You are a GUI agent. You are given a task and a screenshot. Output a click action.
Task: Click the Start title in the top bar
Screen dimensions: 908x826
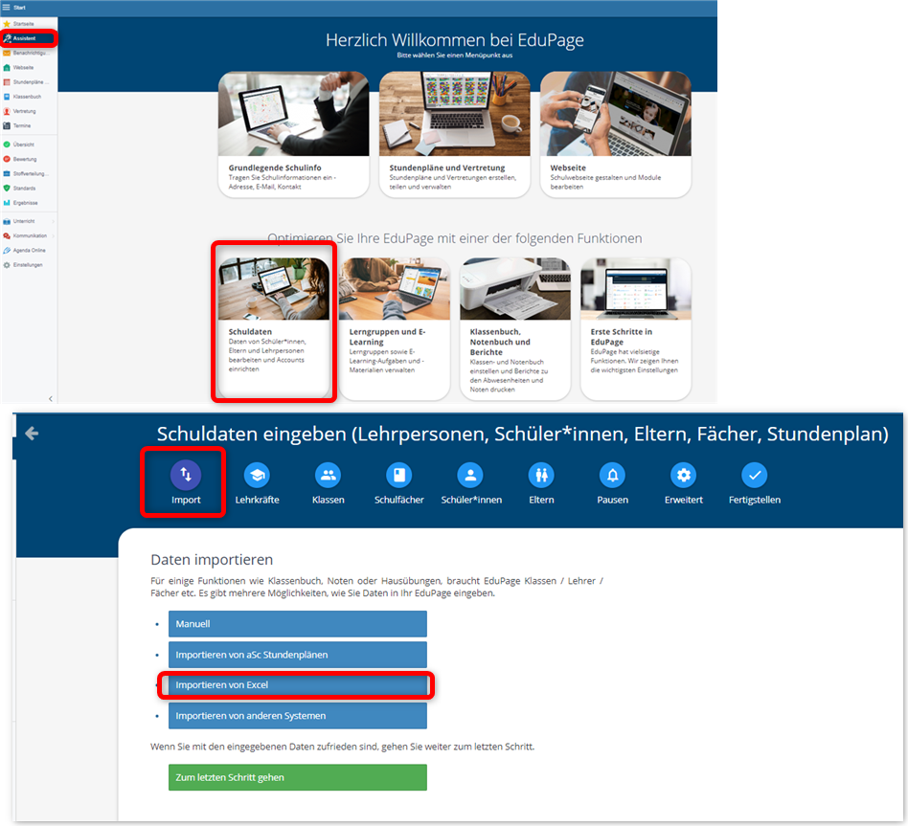[x=20, y=8]
